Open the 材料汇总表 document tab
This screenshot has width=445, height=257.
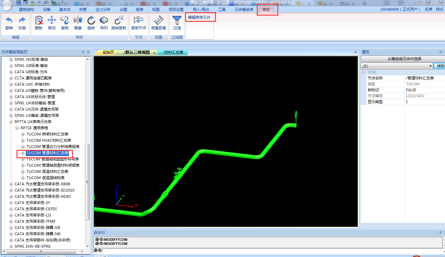tap(173, 52)
